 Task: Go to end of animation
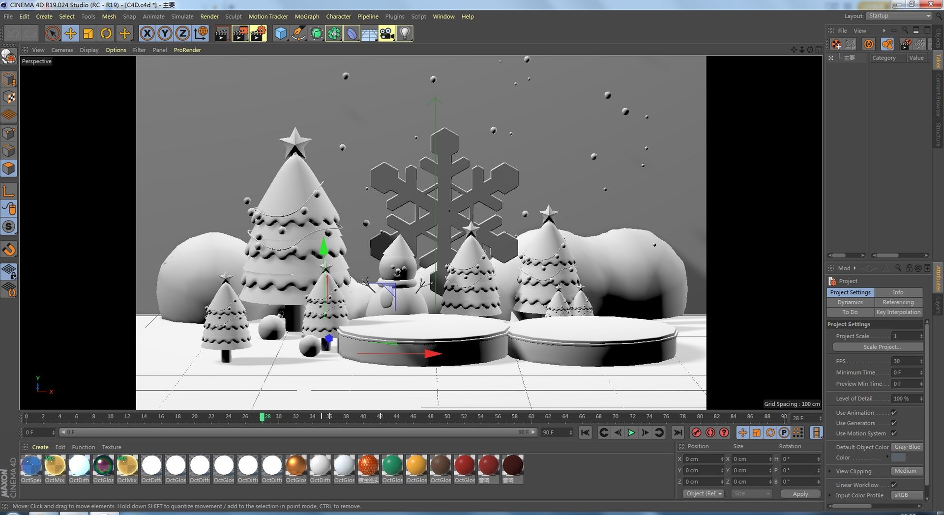click(678, 432)
